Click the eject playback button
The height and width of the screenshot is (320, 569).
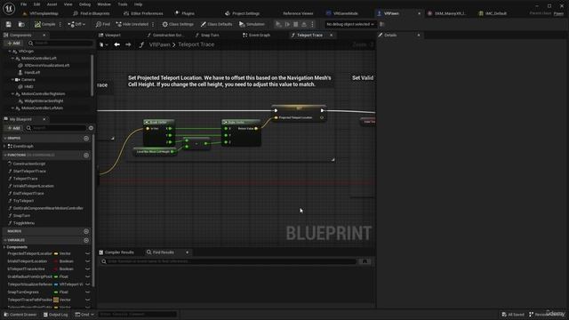(x=304, y=24)
